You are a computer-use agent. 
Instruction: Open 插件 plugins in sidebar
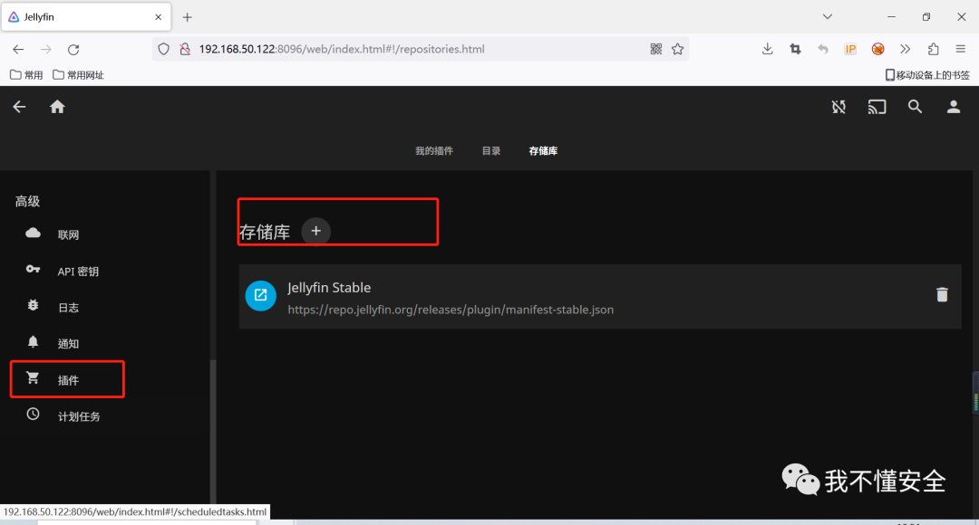click(67, 380)
